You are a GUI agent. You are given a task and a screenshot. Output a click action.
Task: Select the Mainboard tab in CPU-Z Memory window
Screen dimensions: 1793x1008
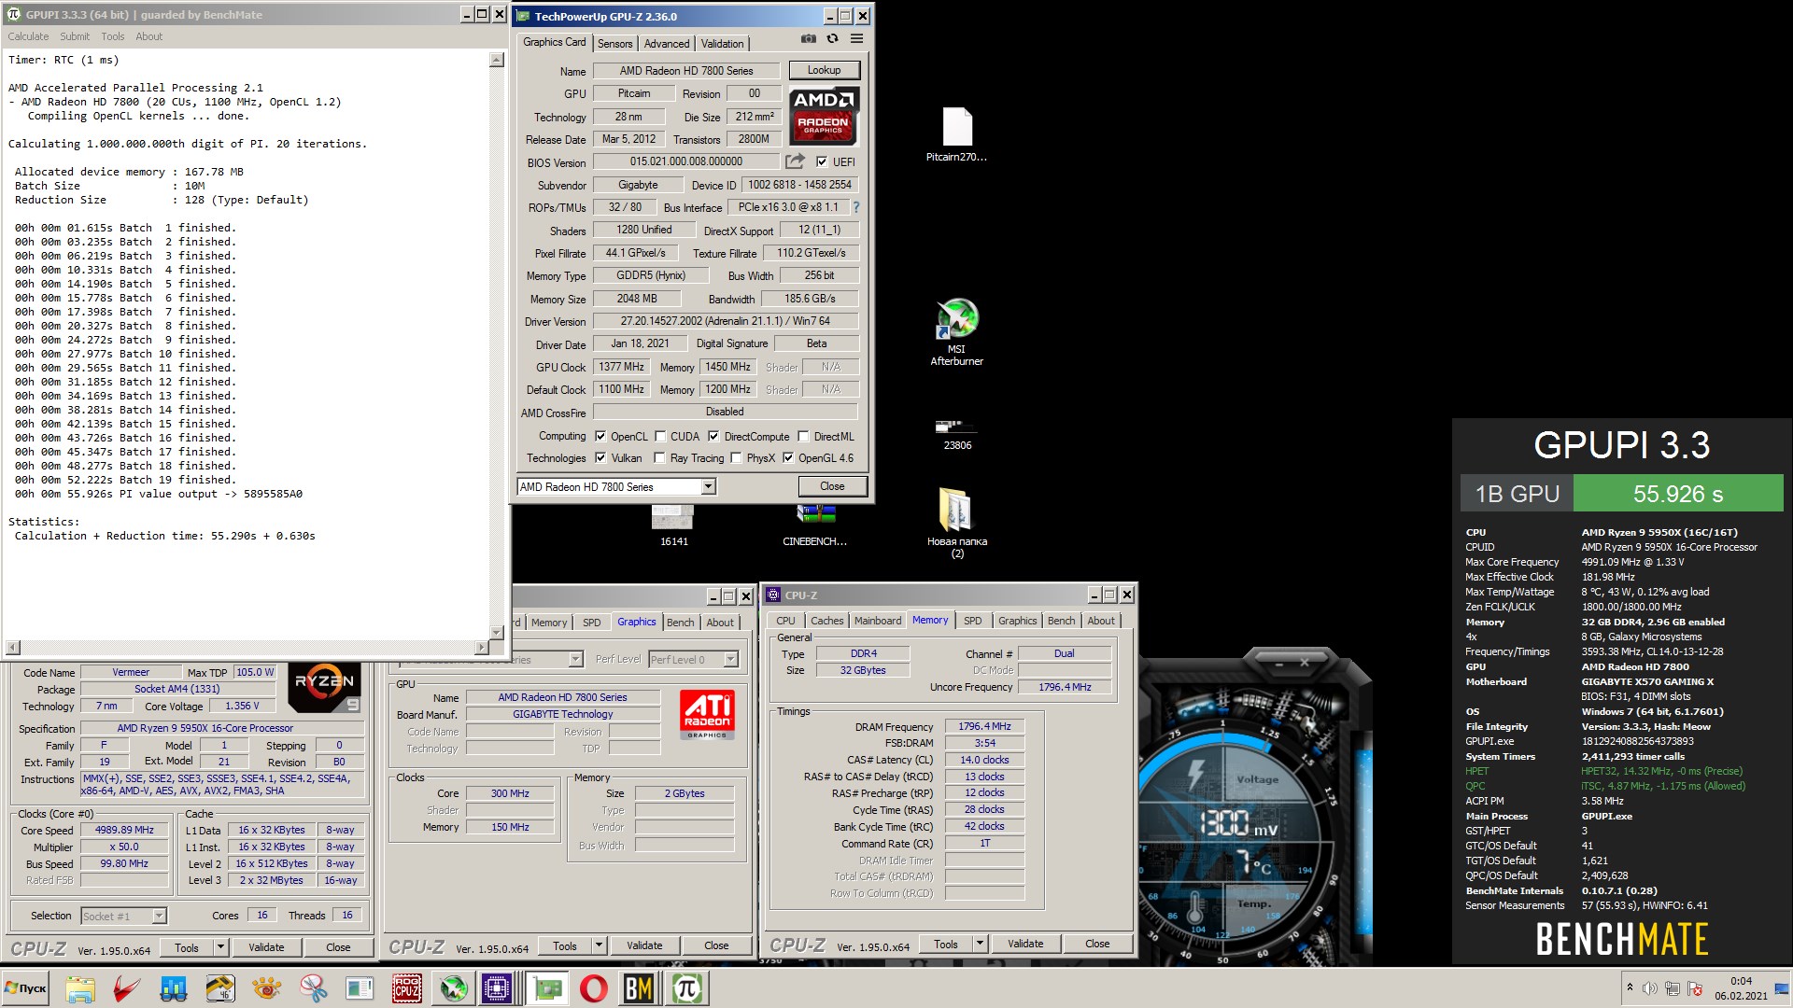(x=878, y=621)
